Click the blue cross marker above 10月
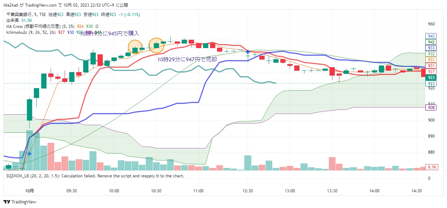Viewport: 447px width, 208px height. 29,153
